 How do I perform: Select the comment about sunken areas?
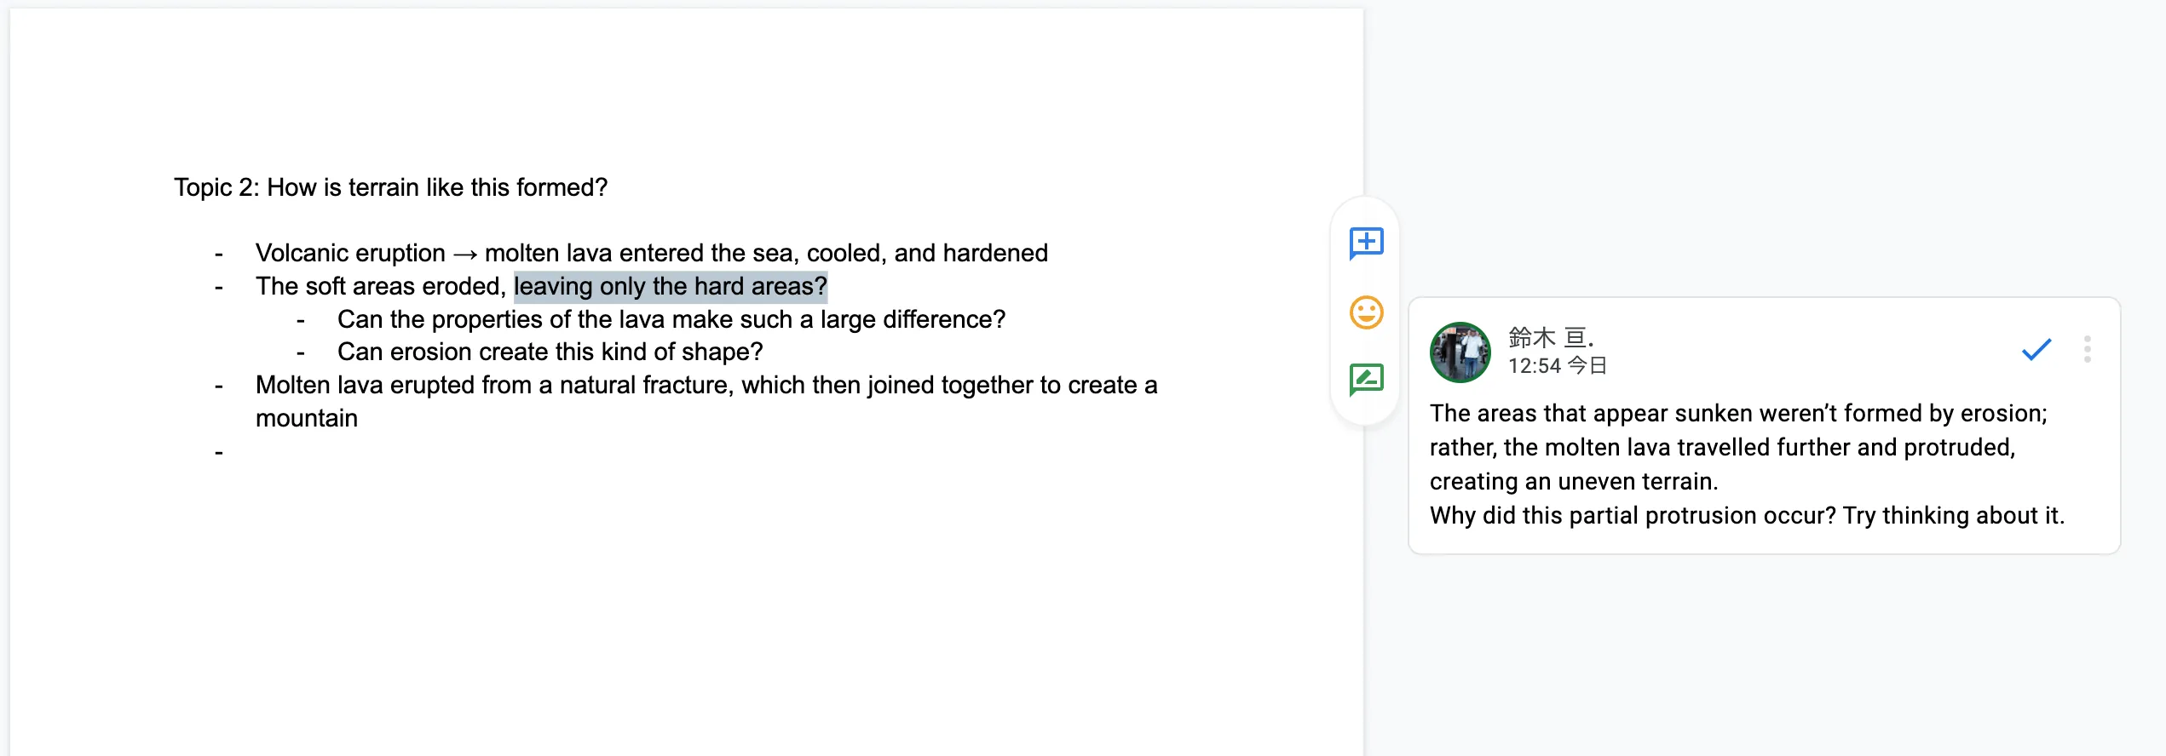point(1738,447)
